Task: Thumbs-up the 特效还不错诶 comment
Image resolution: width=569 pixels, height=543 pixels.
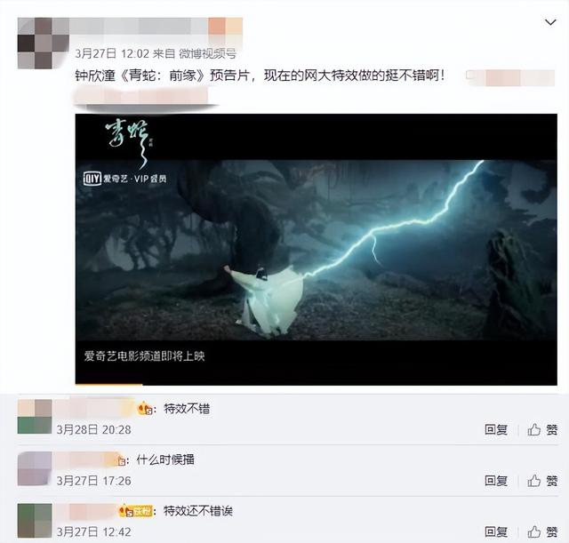Action: [x=542, y=532]
